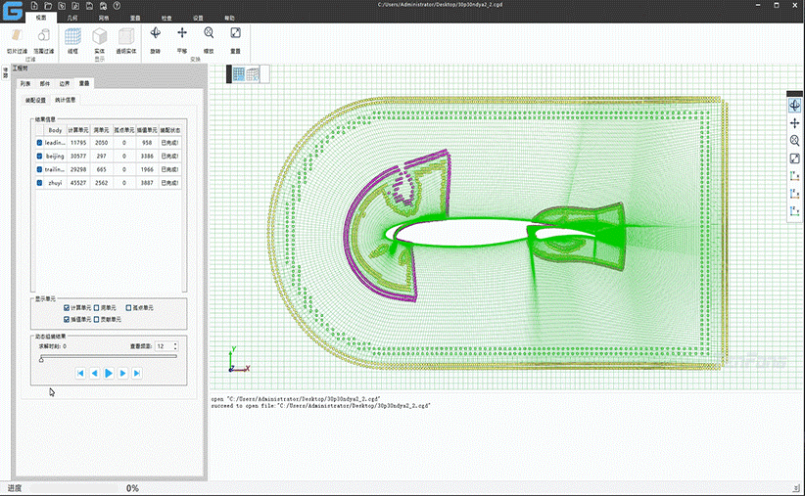805x496 pixels.
Task: Open the 检查 (Check) ribbon tab
Action: 166,18
